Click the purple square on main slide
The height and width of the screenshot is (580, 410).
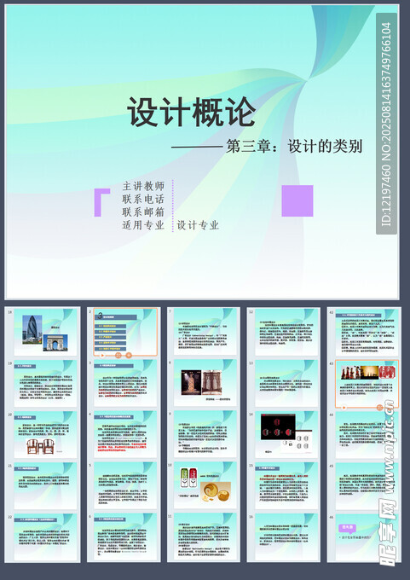(297, 200)
